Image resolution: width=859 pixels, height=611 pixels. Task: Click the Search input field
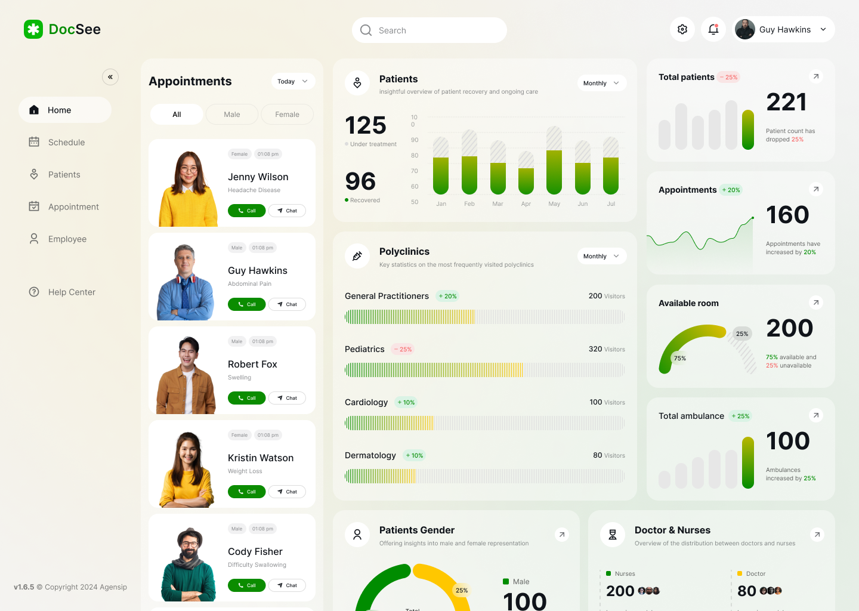tap(429, 30)
